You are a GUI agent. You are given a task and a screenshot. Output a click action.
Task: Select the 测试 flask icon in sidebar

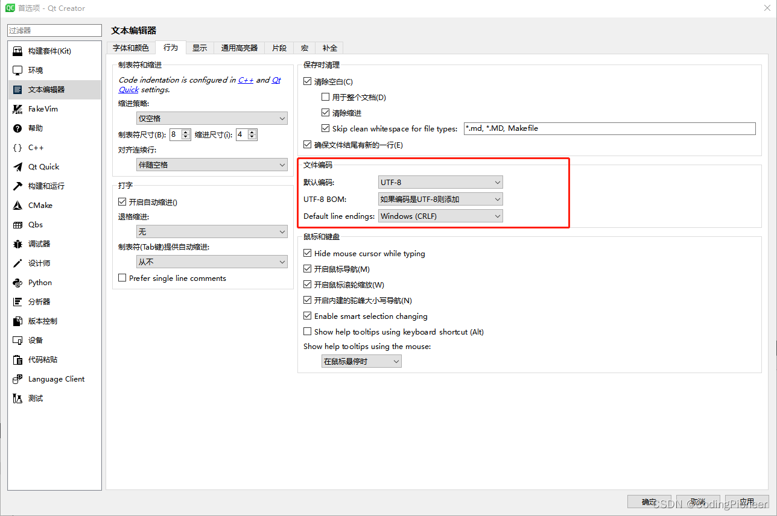[x=17, y=398]
